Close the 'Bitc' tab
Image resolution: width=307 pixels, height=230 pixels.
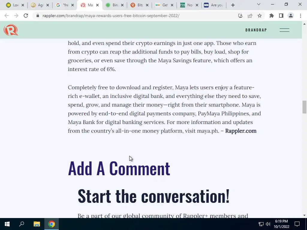[147, 5]
